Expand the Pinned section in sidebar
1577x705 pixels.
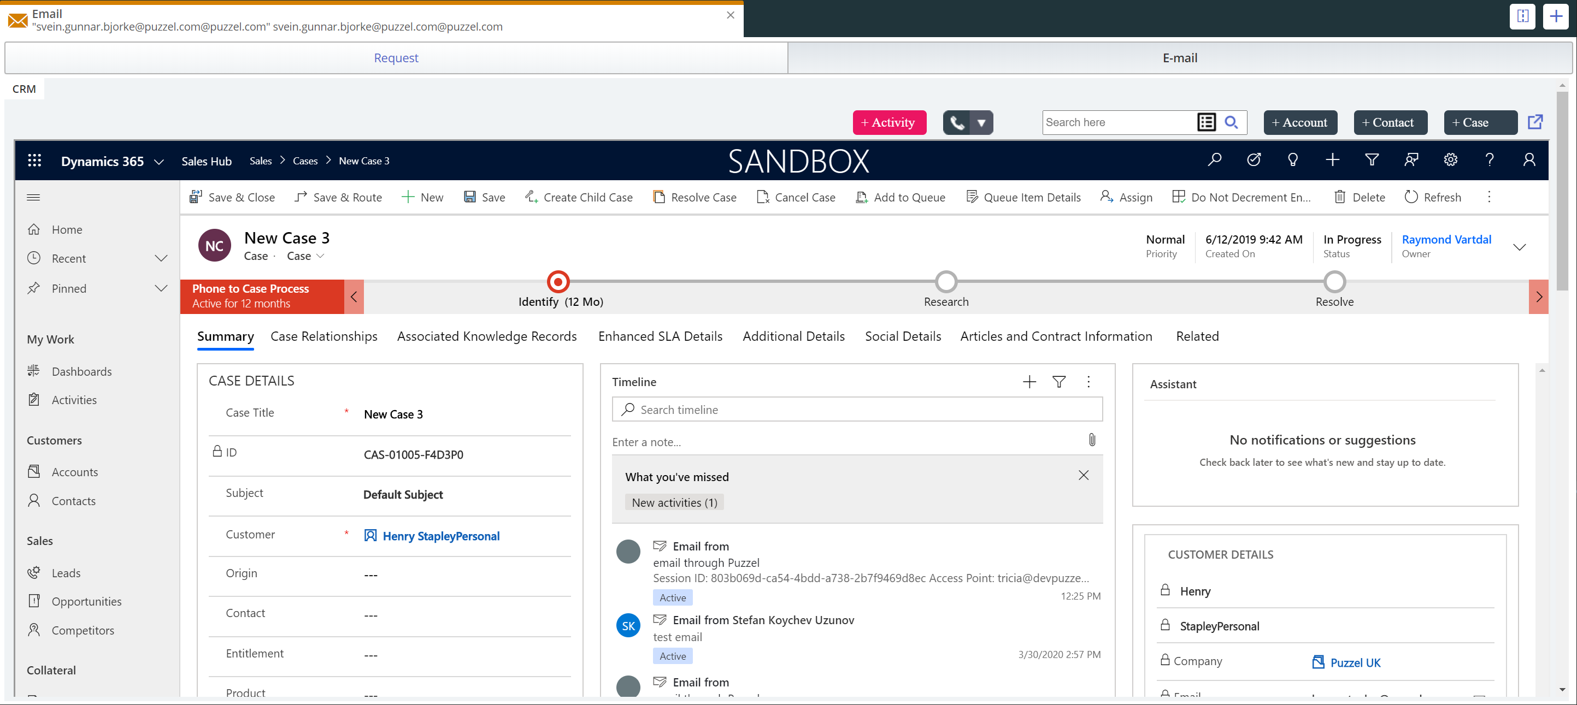[x=161, y=288]
